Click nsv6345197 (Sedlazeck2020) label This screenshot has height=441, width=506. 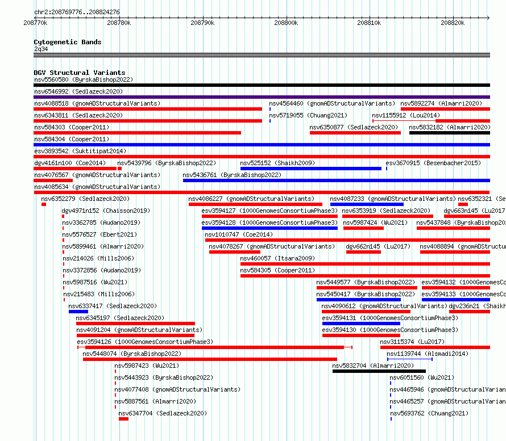pos(120,318)
